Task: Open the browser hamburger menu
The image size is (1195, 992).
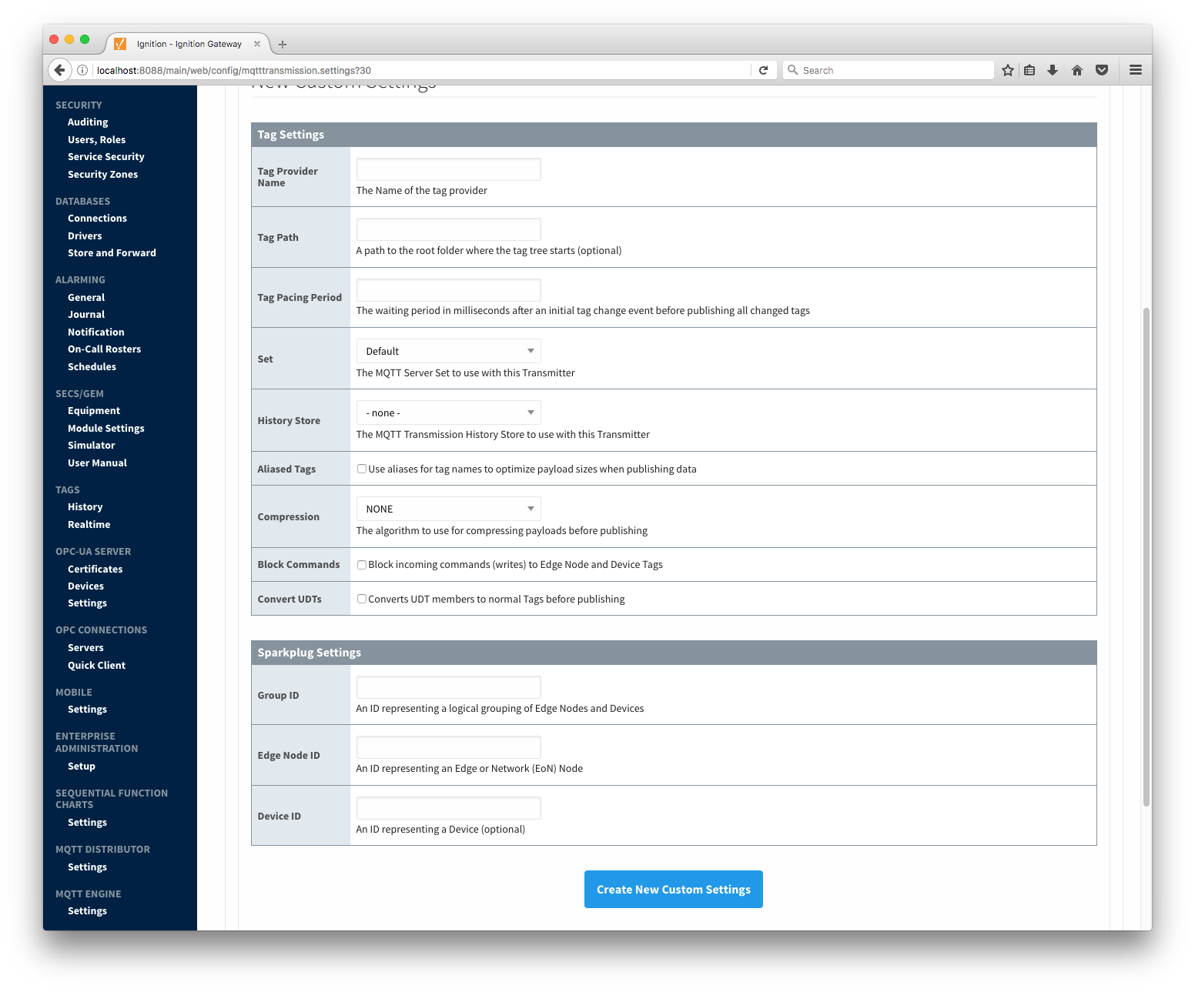Action: pos(1136,70)
